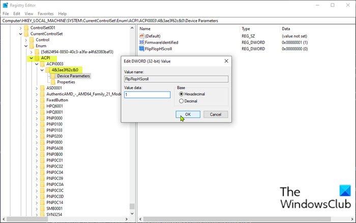
Task: Select the PNP0A08 registry key
Action: tap(55, 148)
